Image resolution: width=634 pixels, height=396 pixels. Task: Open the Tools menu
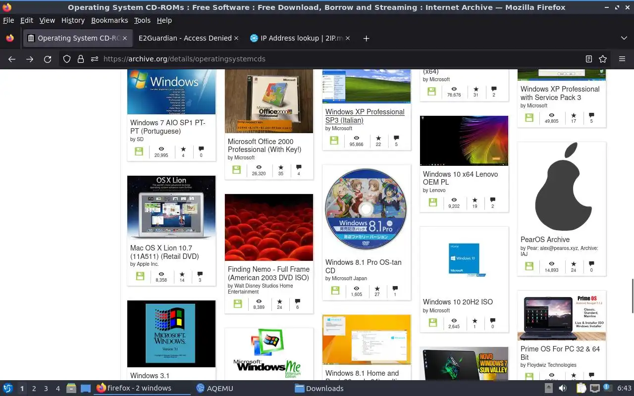(x=142, y=20)
